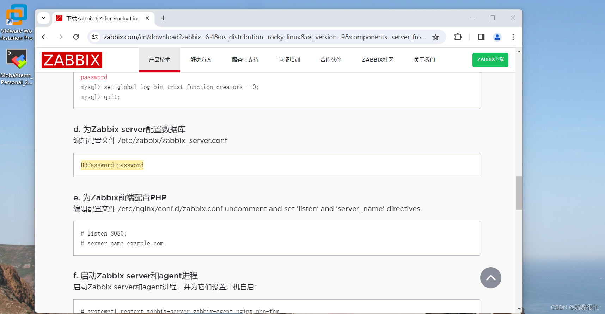Reload the Zabbix download page
The image size is (605, 314).
76,37
